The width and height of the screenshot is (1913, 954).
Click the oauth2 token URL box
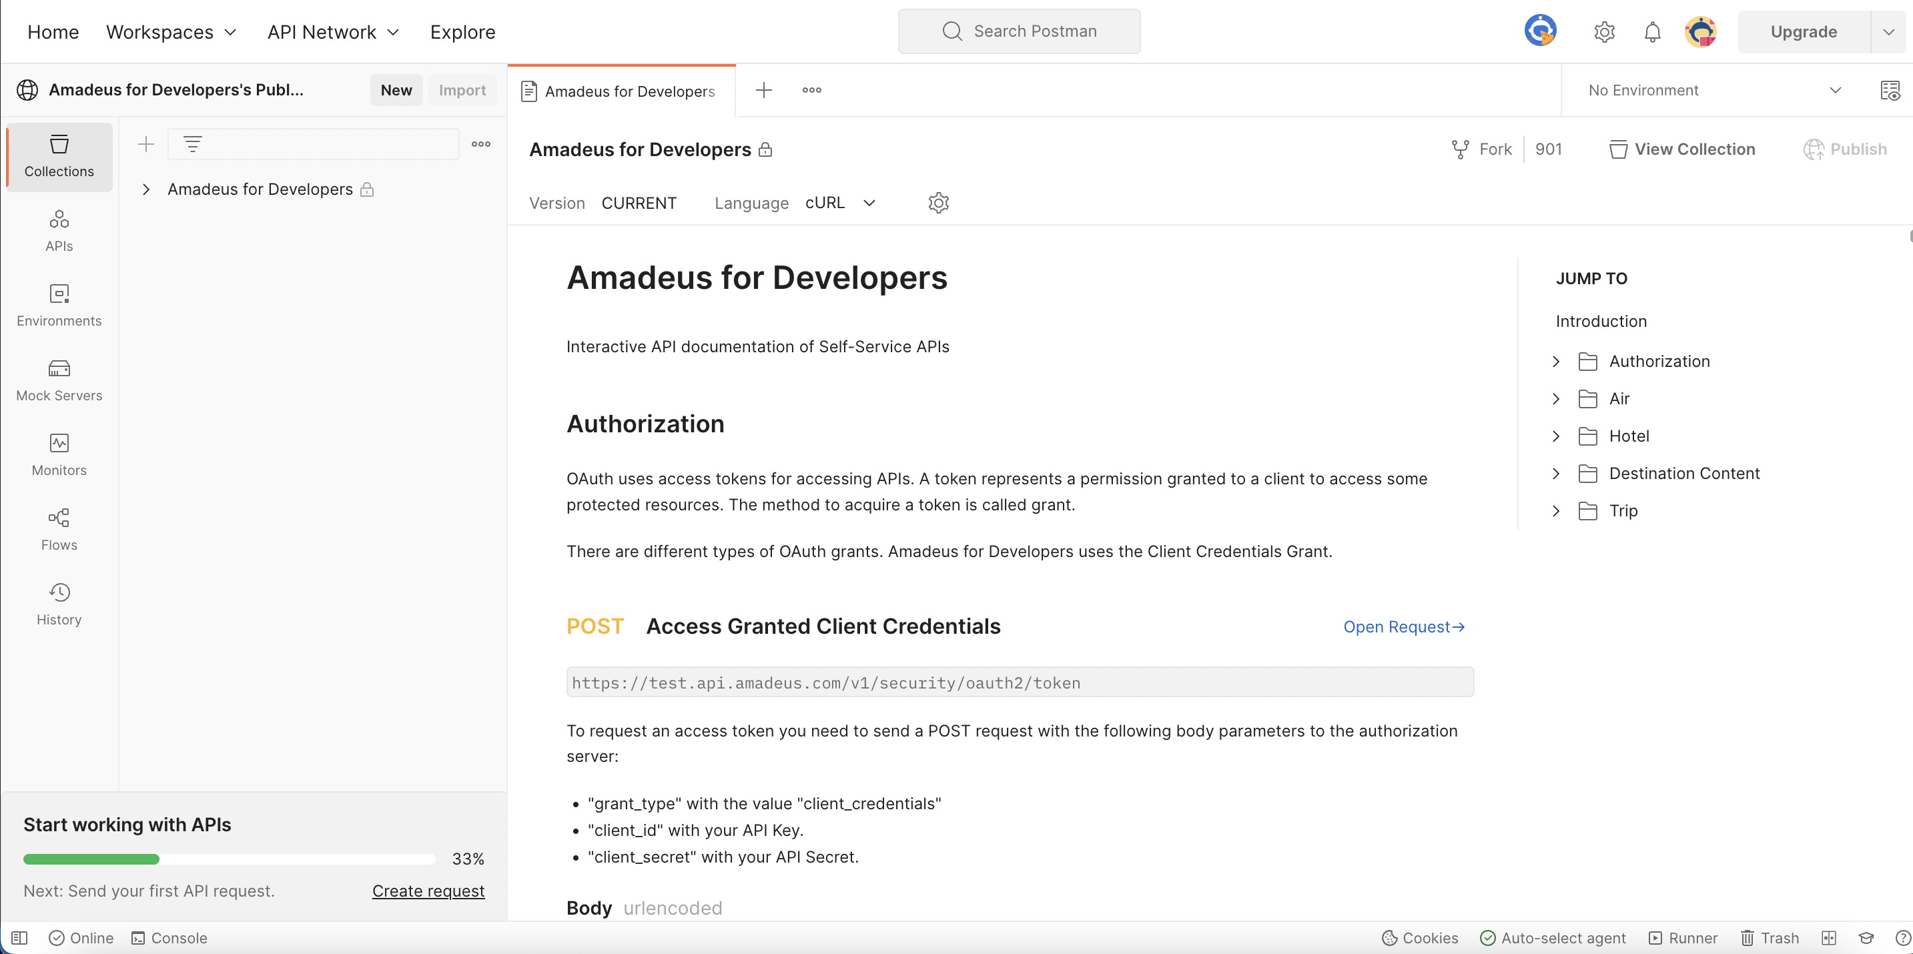pyautogui.click(x=1020, y=682)
